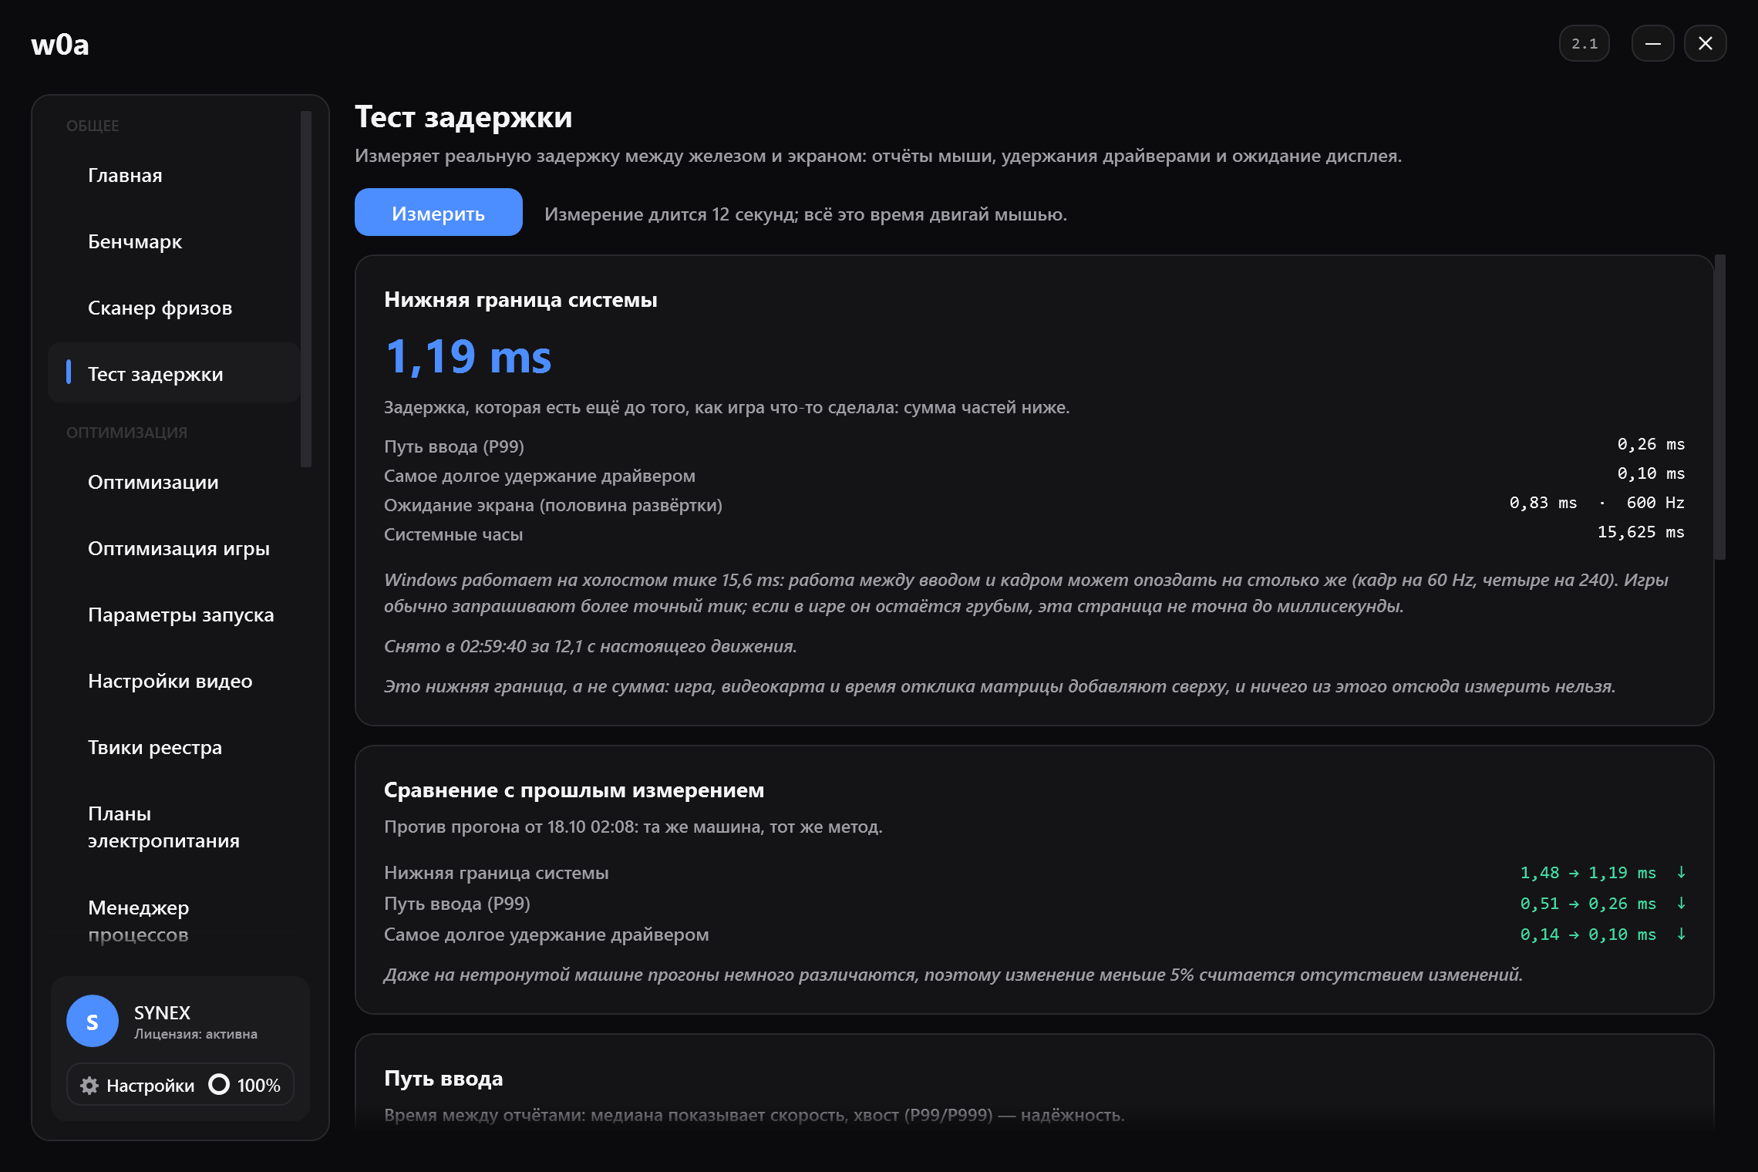Viewport: 1758px width, 1172px height.
Task: Go to Бенчмарк section
Action: pyautogui.click(x=173, y=241)
